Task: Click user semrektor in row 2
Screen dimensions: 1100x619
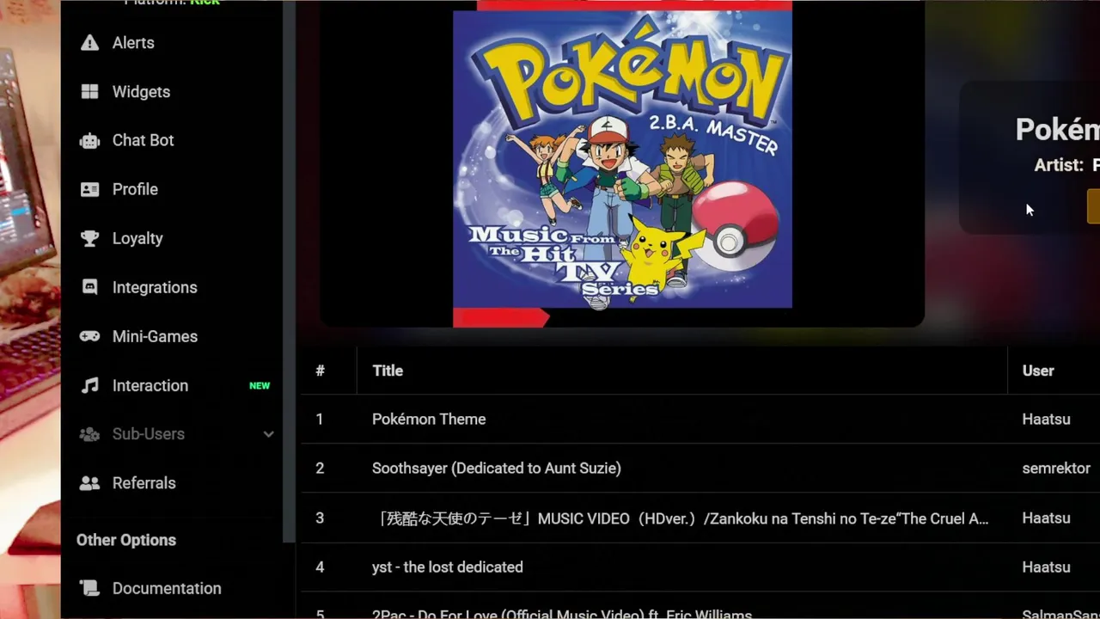Action: (x=1056, y=469)
